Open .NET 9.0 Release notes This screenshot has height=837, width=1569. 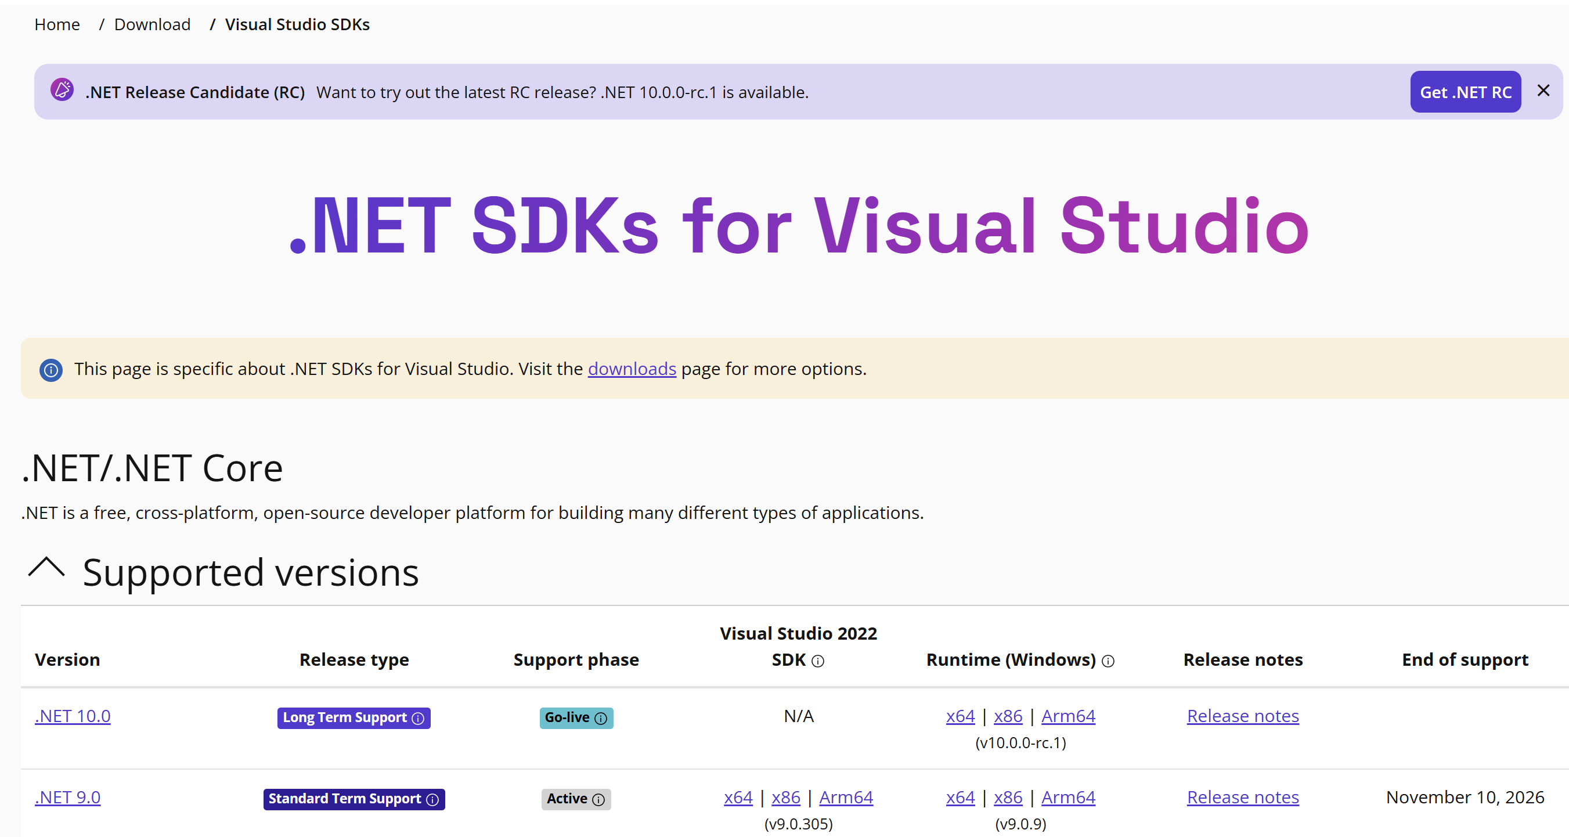[x=1243, y=797]
